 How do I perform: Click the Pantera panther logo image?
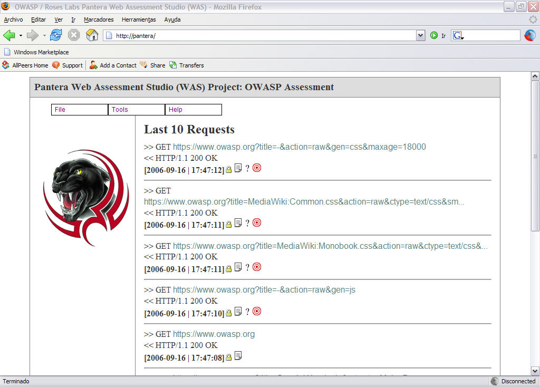[x=86, y=198]
